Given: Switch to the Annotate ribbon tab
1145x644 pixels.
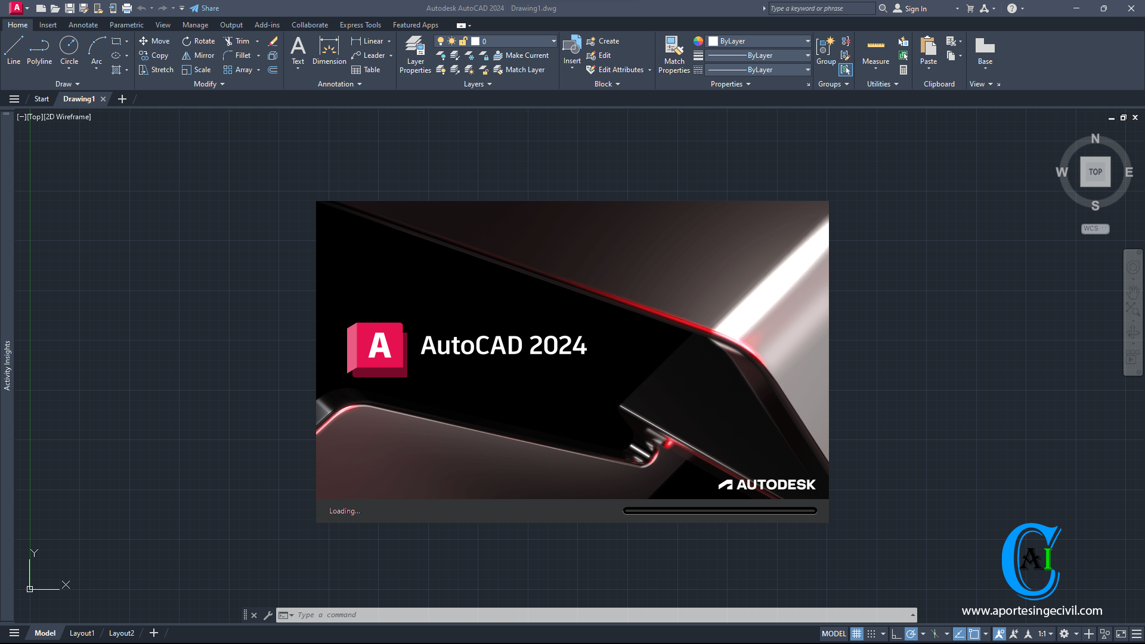Looking at the screenshot, I should [x=83, y=24].
